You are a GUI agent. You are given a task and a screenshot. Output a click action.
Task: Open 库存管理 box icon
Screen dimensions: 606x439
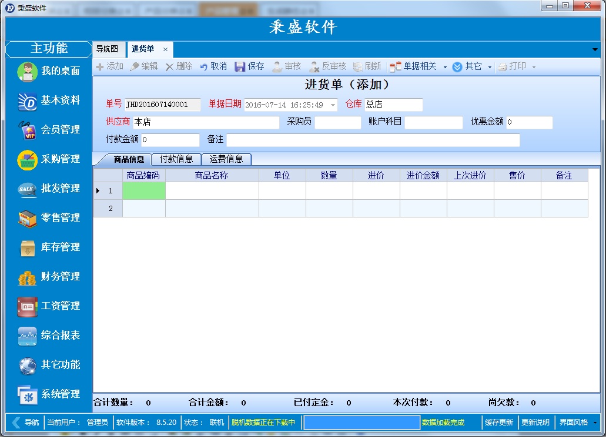(28, 248)
